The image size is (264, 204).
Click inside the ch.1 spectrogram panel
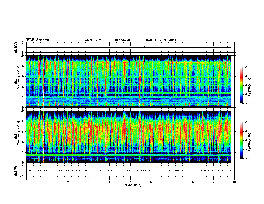pos(129,81)
